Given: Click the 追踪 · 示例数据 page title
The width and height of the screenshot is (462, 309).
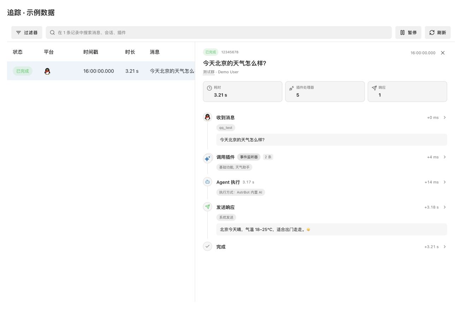Looking at the screenshot, I should [31, 13].
